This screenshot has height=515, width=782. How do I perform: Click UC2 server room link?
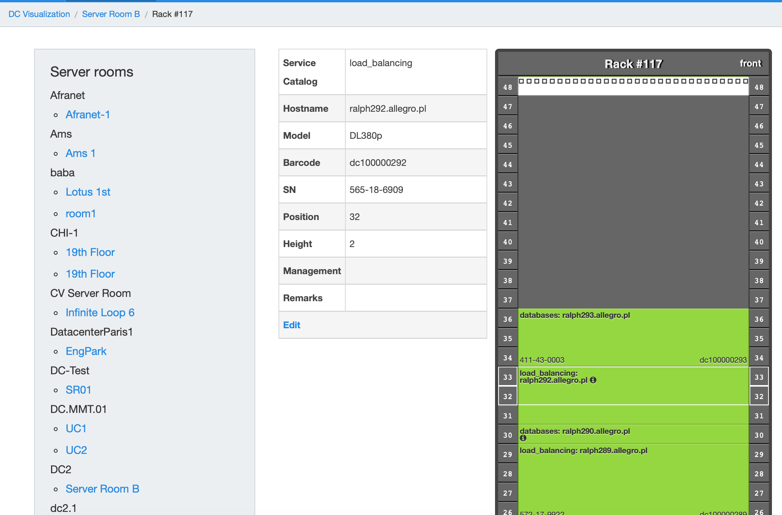pyautogui.click(x=76, y=450)
